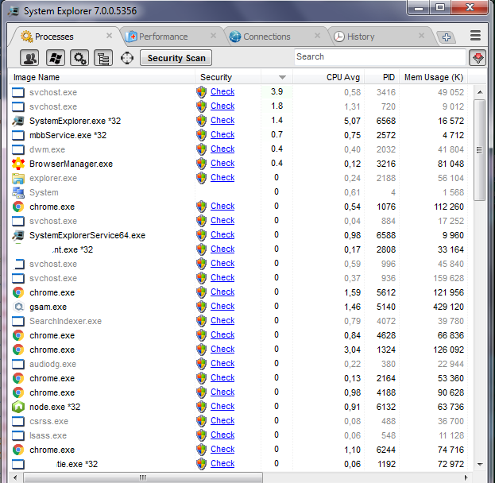
Task: Click the explorer.exe folder icon
Action: 18,178
